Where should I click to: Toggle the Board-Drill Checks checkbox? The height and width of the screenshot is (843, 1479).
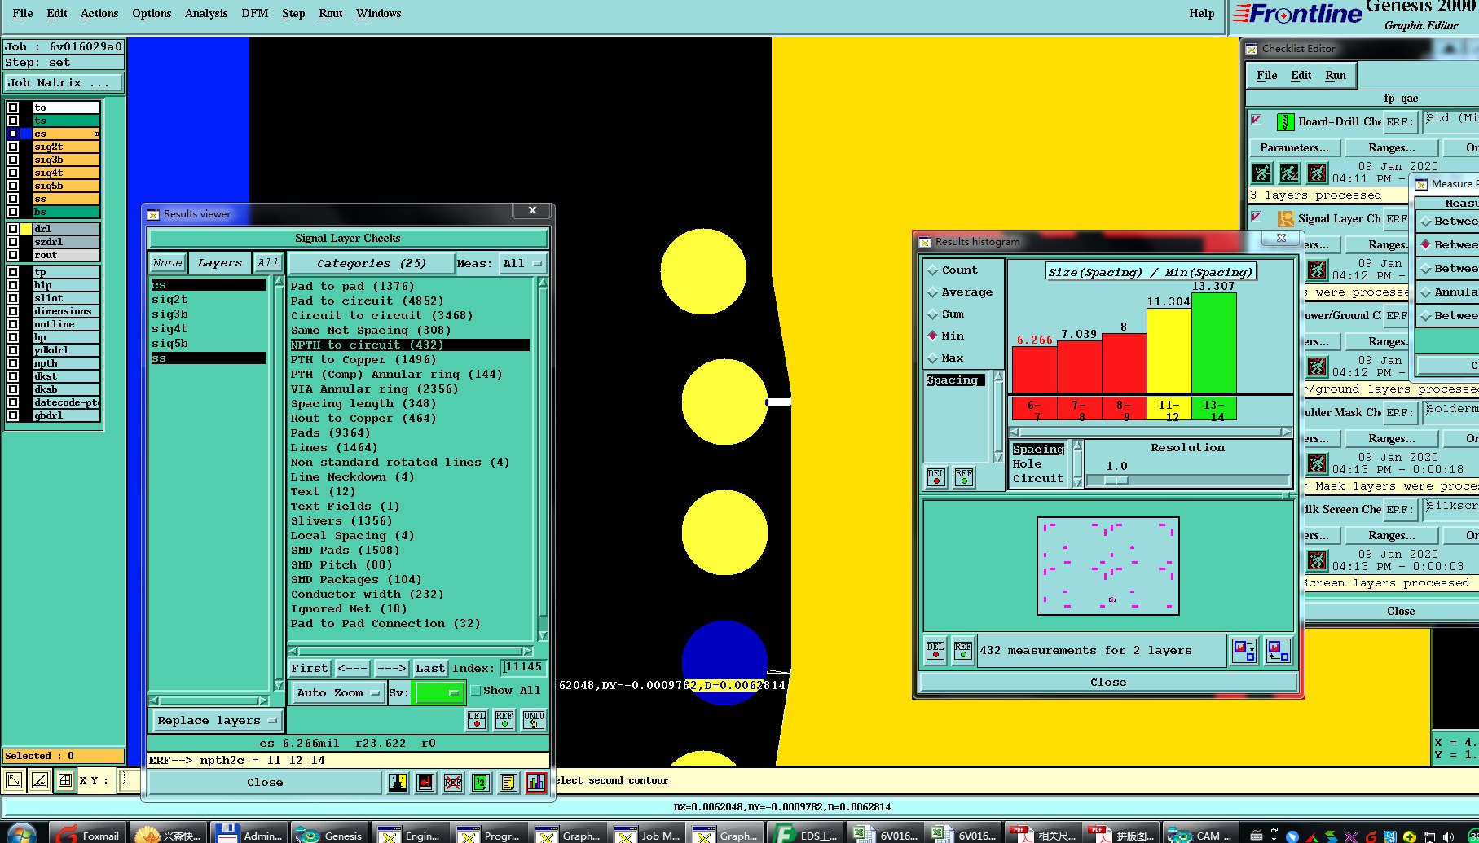(1257, 120)
